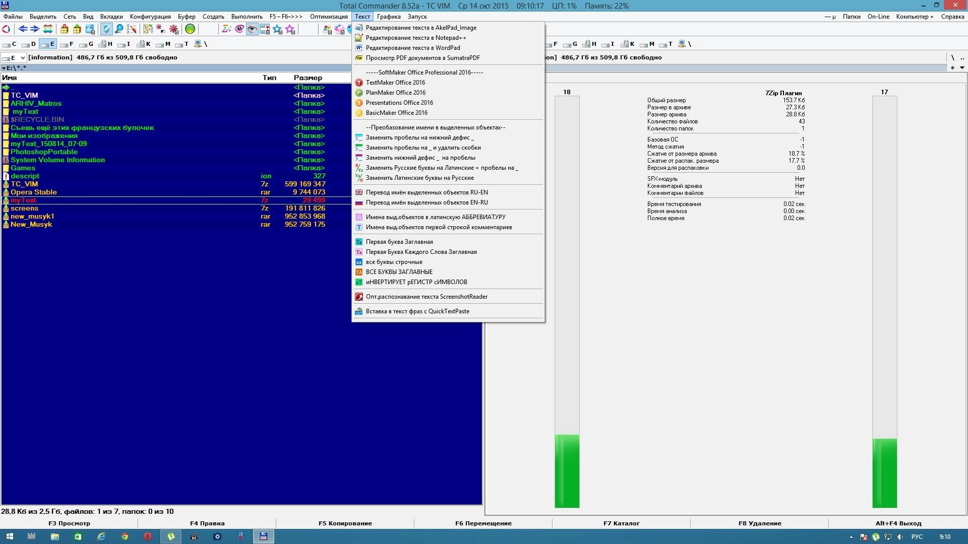Click the green circle toolbar icon
This screenshot has width=968, height=544.
tap(191, 29)
